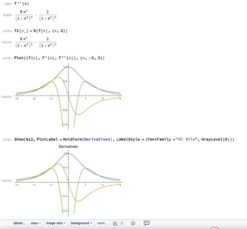This screenshot has height=229, width=247.
Task: Click the -0.5 y-axis tick label in Out[12] plot
Action: tap(65, 110)
